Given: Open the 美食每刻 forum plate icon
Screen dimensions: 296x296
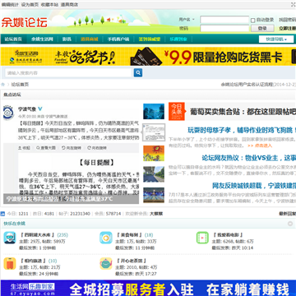Looking at the screenshot, I should point(106,238).
